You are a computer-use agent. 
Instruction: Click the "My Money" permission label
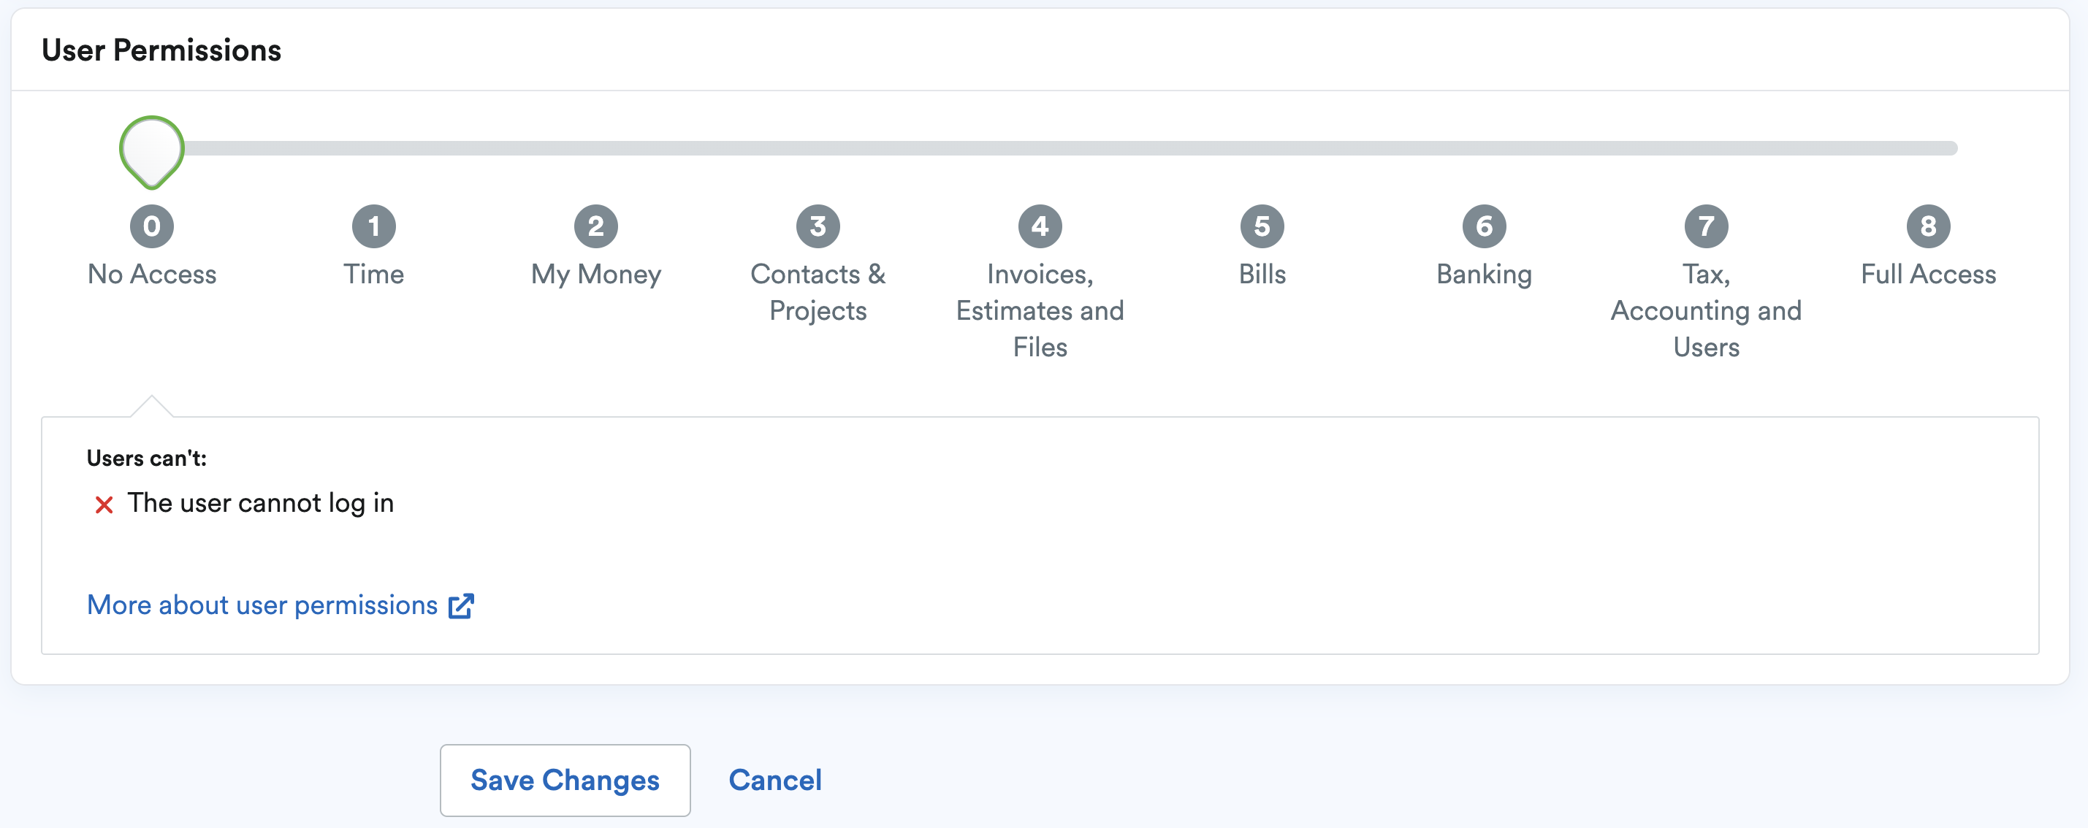(x=595, y=275)
